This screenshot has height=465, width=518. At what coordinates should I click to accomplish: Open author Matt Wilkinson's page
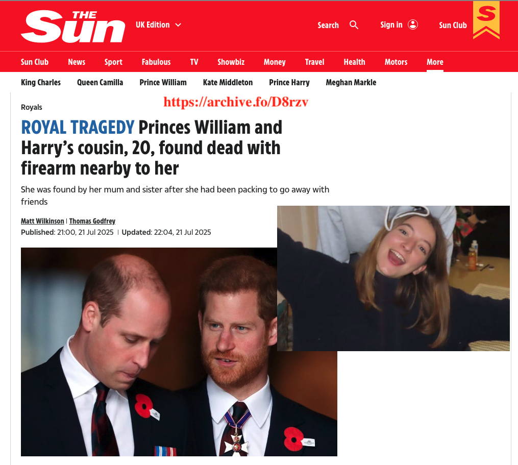click(x=42, y=221)
